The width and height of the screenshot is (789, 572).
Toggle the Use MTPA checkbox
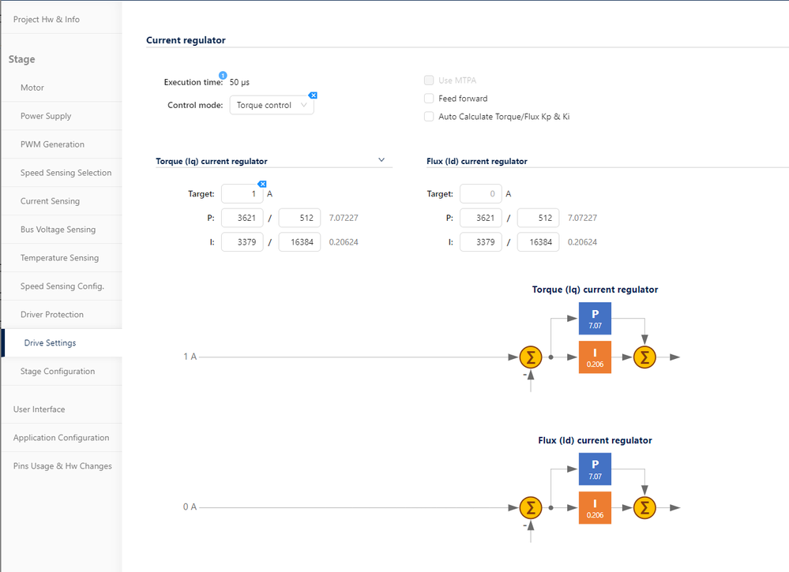click(x=429, y=80)
